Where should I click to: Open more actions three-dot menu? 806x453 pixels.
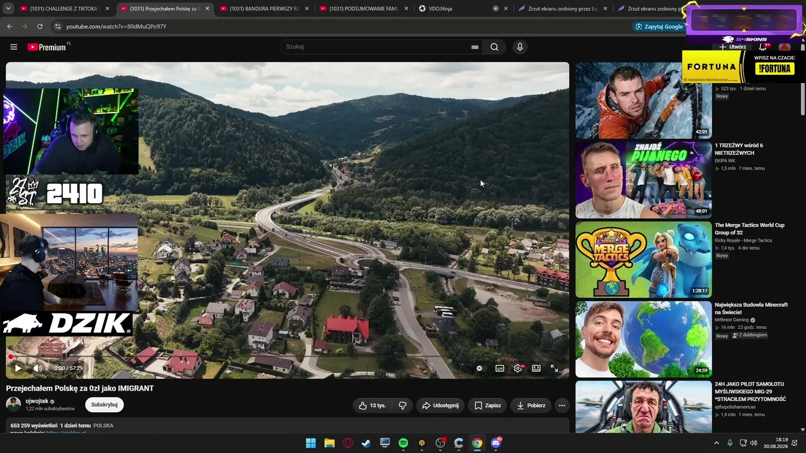(x=562, y=405)
